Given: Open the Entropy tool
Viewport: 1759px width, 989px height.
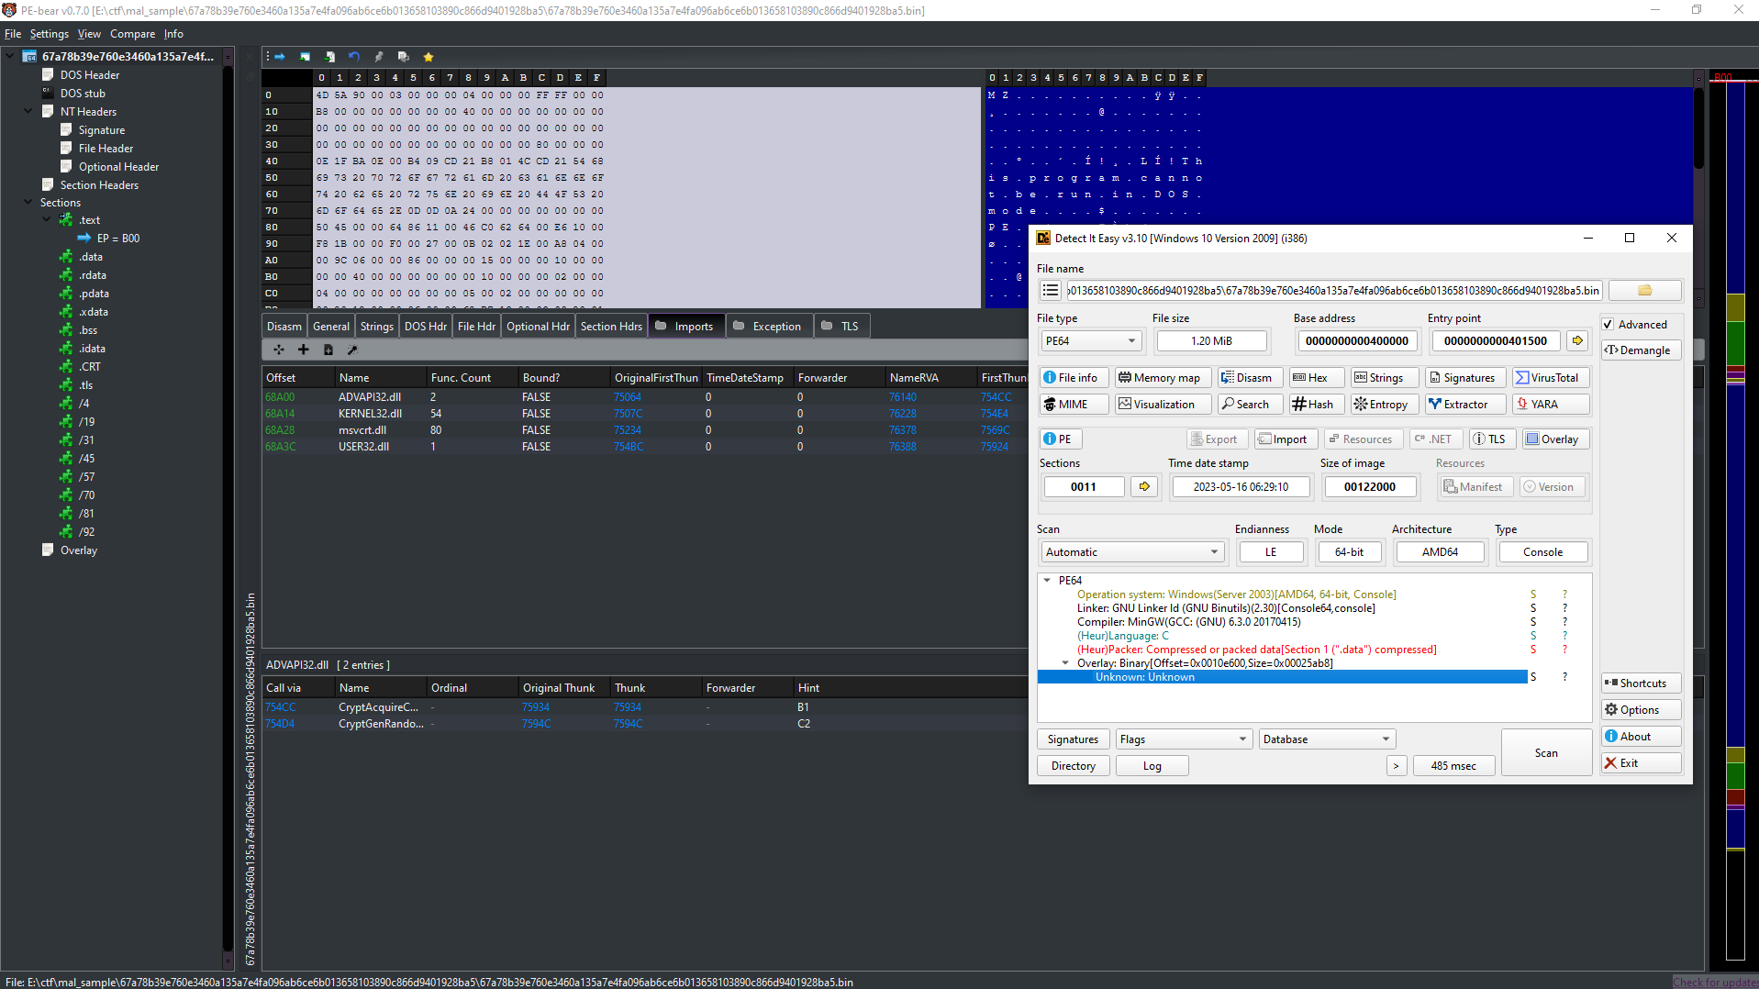Looking at the screenshot, I should pos(1383,405).
